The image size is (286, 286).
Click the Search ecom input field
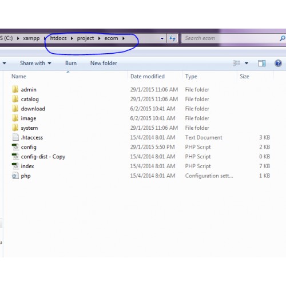[231, 38]
